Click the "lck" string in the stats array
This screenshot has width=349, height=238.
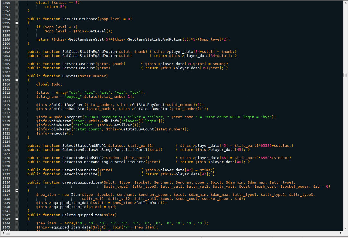point(135,93)
